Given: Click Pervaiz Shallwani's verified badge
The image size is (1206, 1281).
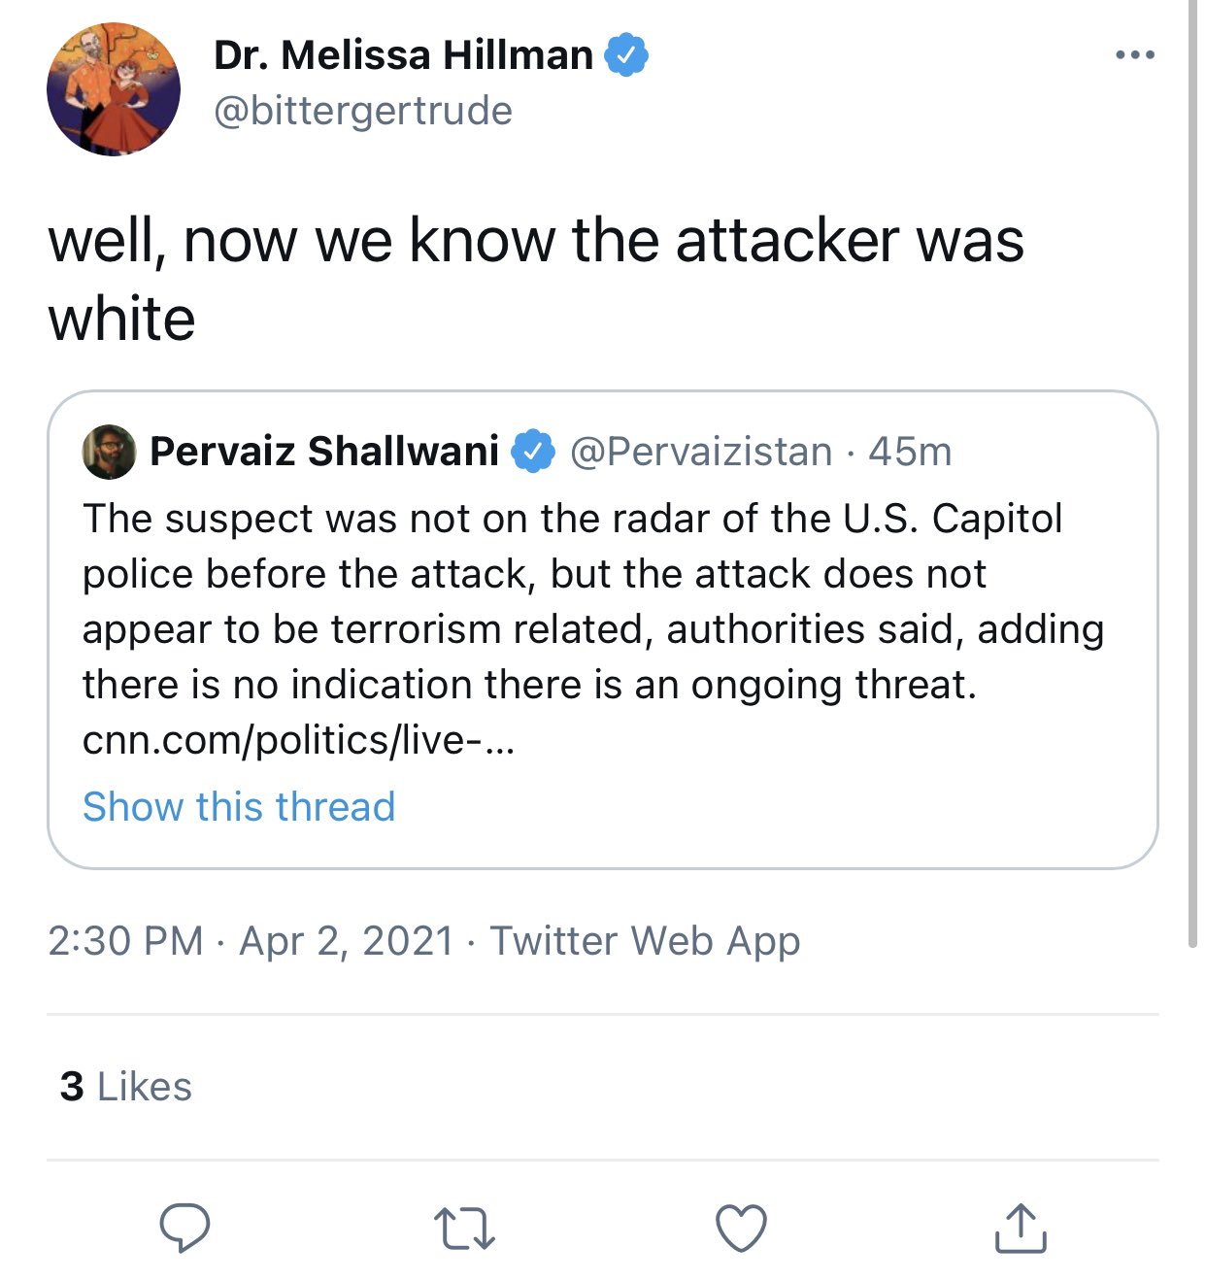Looking at the screenshot, I should click(x=532, y=452).
